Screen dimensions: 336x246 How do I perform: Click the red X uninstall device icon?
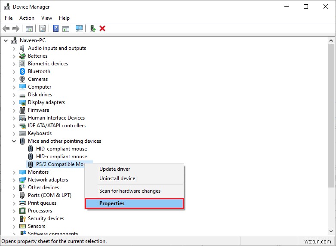[x=102, y=28]
